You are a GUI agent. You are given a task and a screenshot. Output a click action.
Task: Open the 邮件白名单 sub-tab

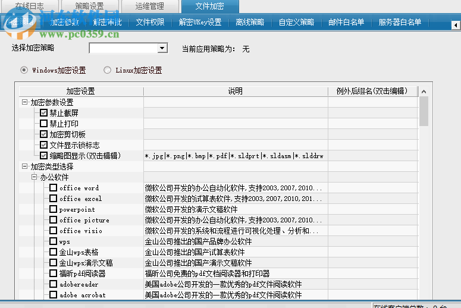(346, 22)
